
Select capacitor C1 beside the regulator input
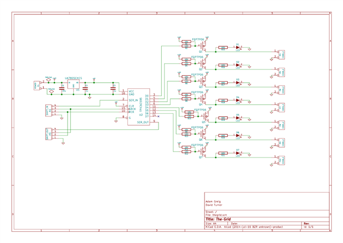(62, 88)
